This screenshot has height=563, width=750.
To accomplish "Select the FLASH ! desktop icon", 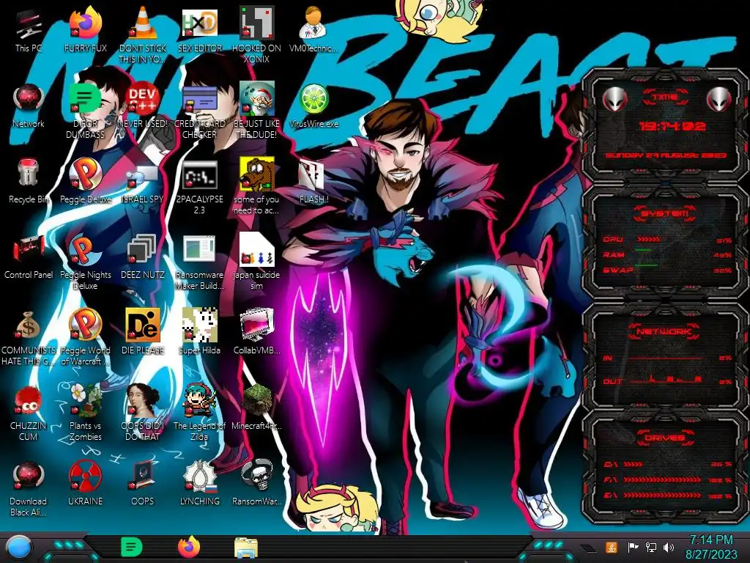I will [x=313, y=181].
